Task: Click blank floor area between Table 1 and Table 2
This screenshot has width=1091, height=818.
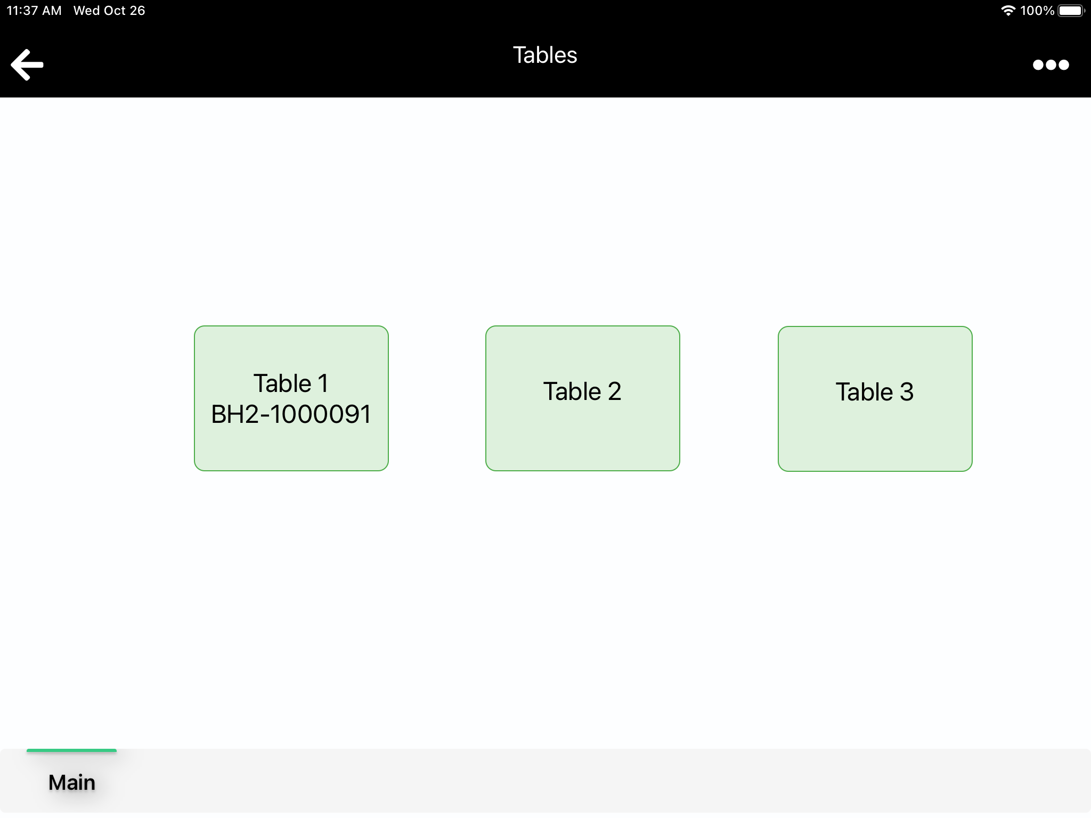Action: [437, 398]
